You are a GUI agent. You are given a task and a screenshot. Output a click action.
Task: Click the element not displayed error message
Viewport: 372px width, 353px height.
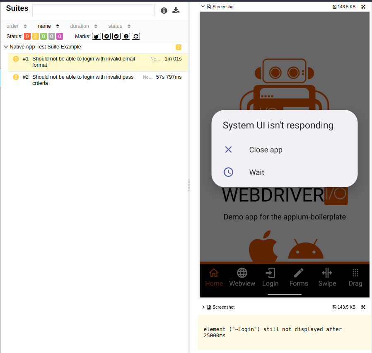(x=273, y=332)
